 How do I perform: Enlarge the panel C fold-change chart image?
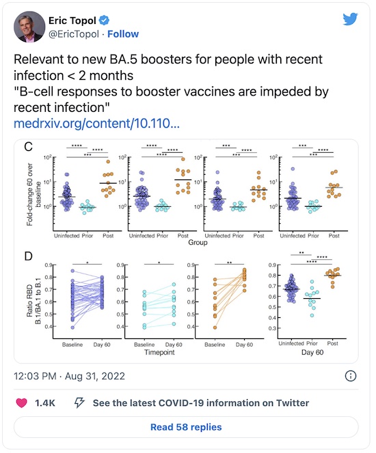(x=186, y=194)
